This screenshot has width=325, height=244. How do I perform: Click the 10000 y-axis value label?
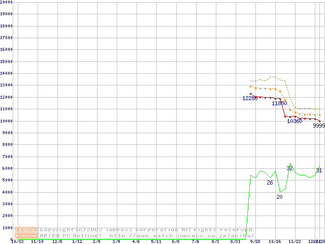pyautogui.click(x=6, y=121)
